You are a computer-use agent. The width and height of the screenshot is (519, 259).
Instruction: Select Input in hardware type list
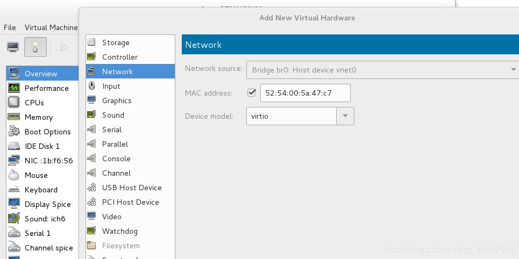coord(130,86)
